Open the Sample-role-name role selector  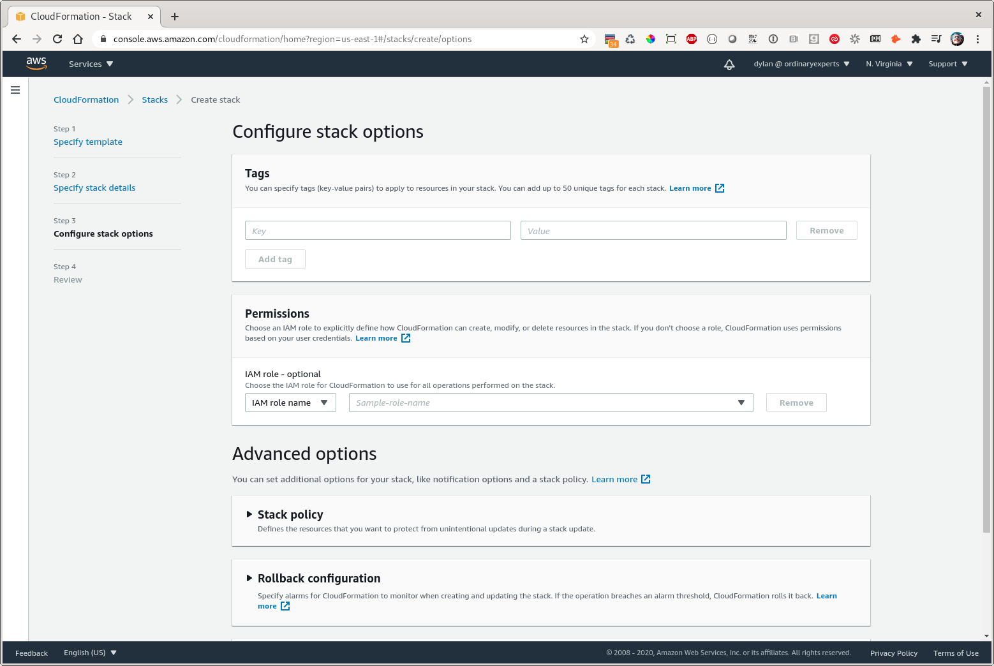[x=551, y=403]
